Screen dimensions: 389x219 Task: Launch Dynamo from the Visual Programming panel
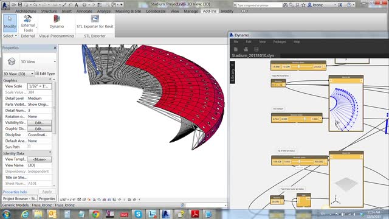(x=57, y=22)
